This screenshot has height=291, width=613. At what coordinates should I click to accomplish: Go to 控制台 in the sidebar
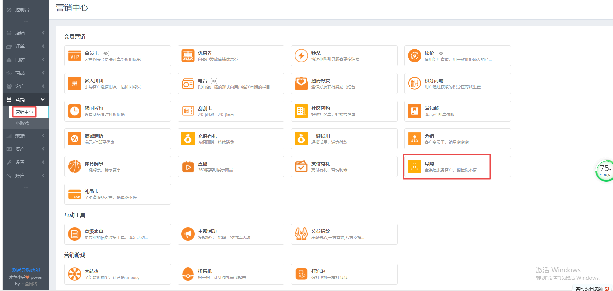(22, 10)
